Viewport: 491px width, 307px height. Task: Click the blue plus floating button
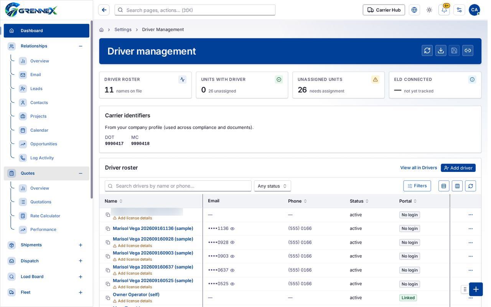click(x=476, y=289)
